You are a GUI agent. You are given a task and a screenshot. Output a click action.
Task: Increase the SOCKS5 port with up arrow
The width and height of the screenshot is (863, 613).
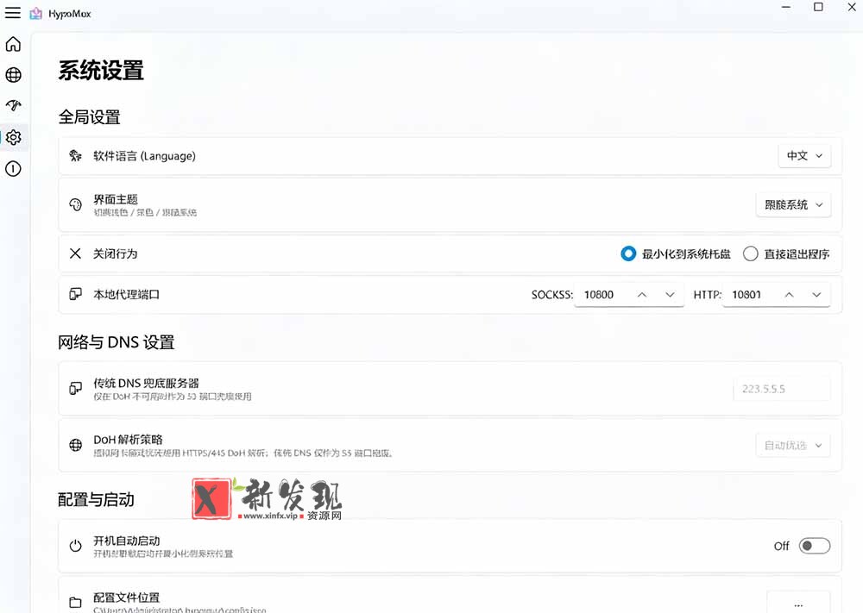click(642, 295)
